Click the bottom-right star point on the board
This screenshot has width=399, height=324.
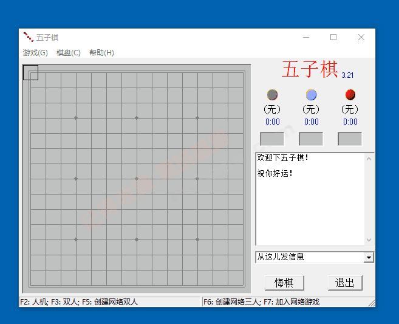pos(197,240)
